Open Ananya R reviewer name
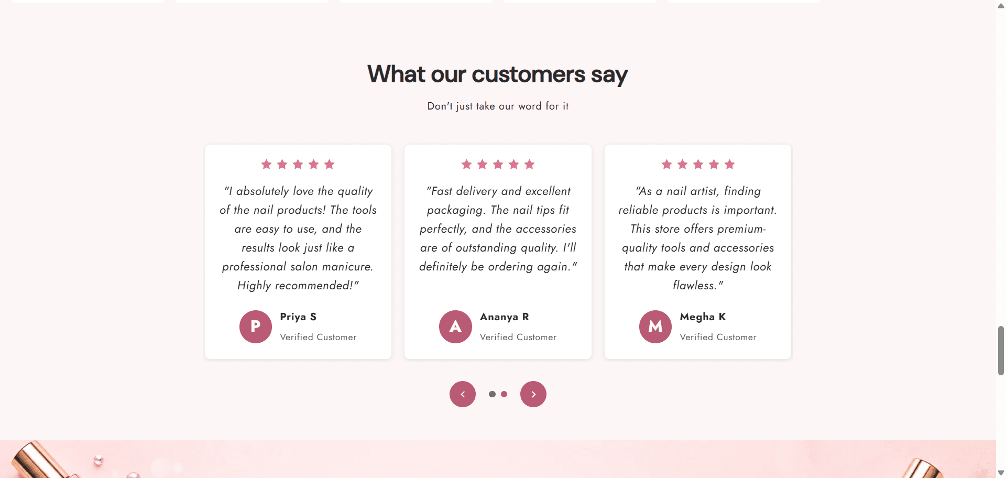Screen dimensions: 1006x478 (505, 317)
